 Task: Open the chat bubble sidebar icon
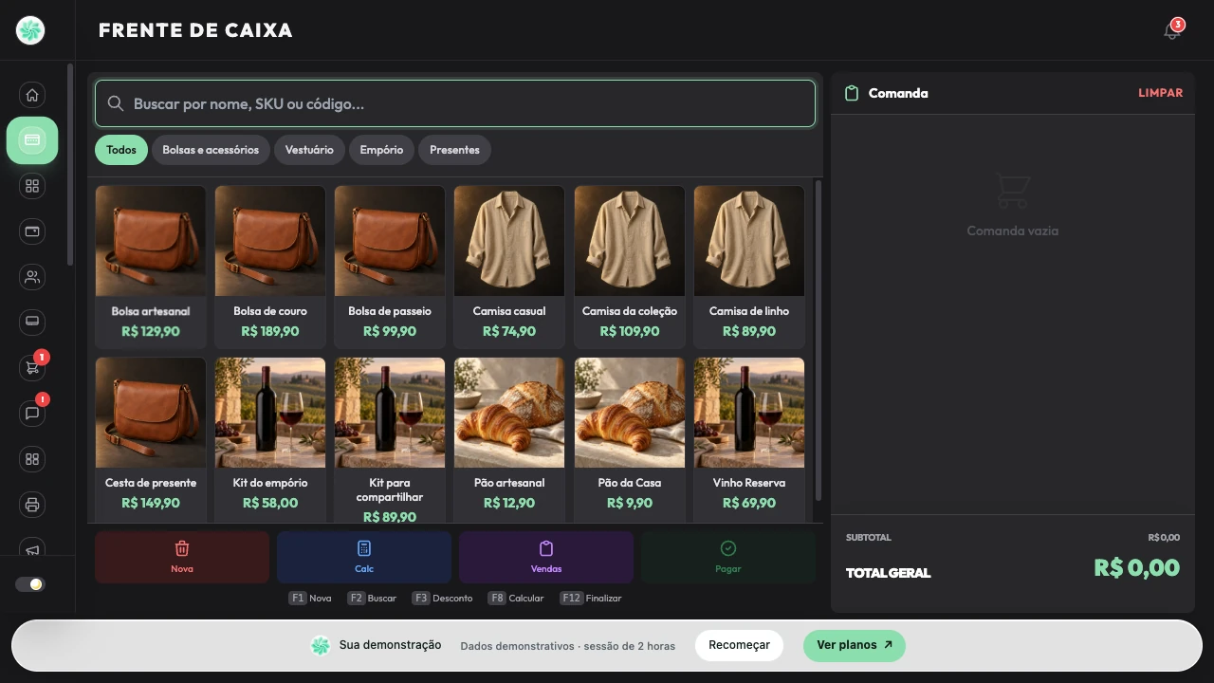click(32, 414)
